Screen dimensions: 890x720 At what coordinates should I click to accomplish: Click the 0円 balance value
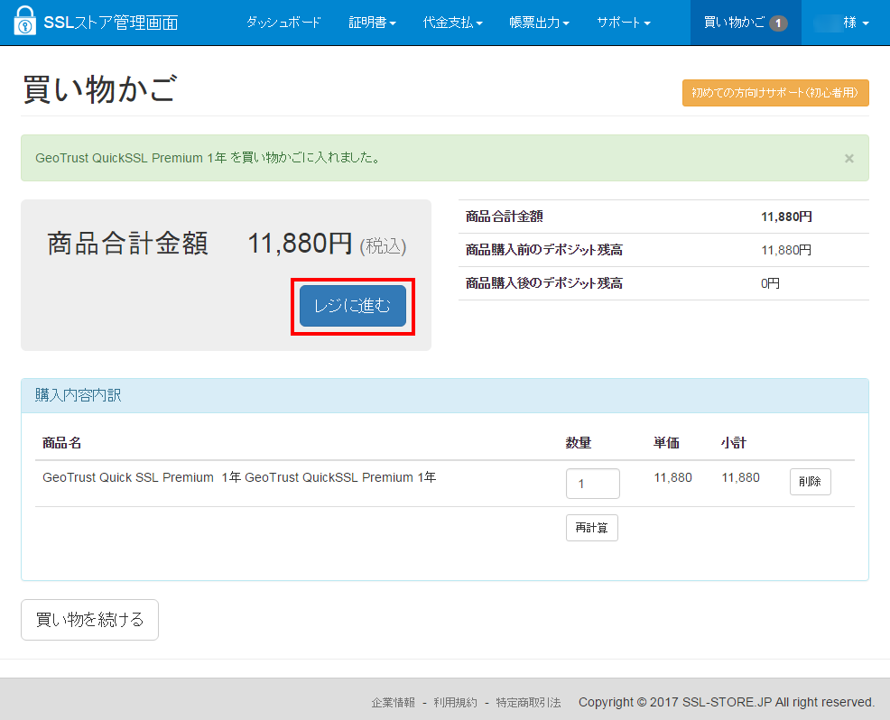coord(770,283)
